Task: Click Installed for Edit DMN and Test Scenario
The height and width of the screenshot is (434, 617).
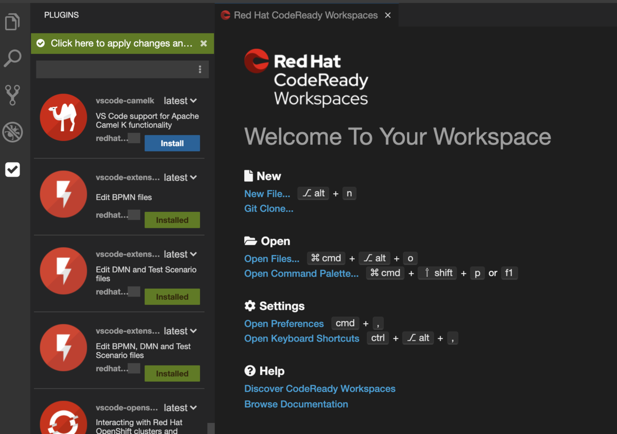Action: [172, 297]
